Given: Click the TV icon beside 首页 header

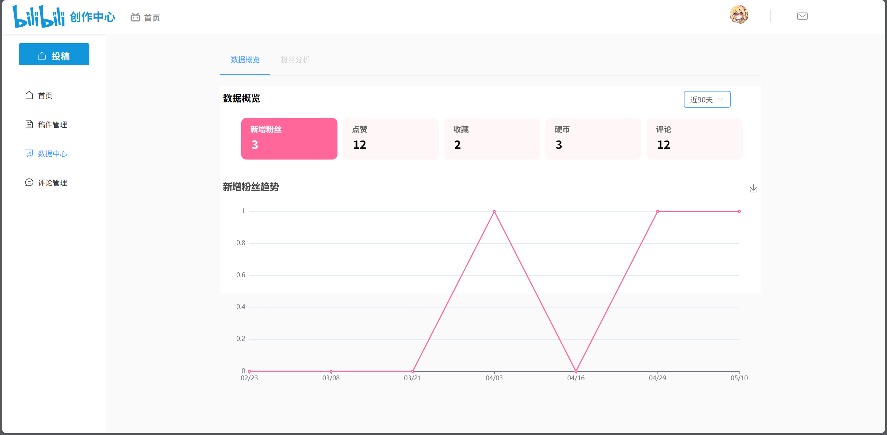Looking at the screenshot, I should (135, 17).
